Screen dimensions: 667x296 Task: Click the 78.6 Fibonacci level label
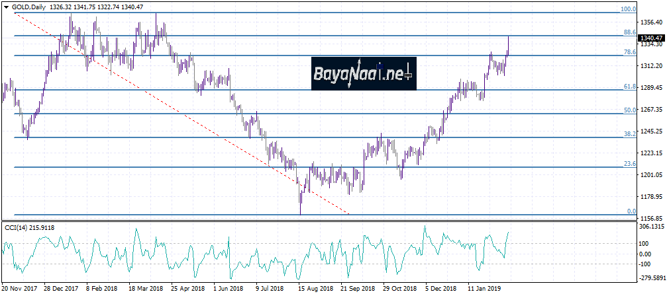[x=630, y=52]
